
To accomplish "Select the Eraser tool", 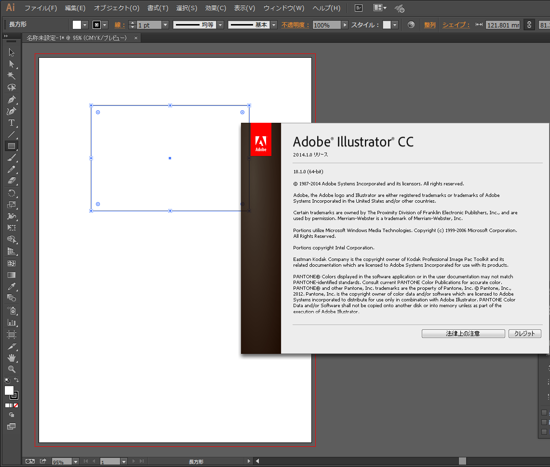I will click(11, 181).
